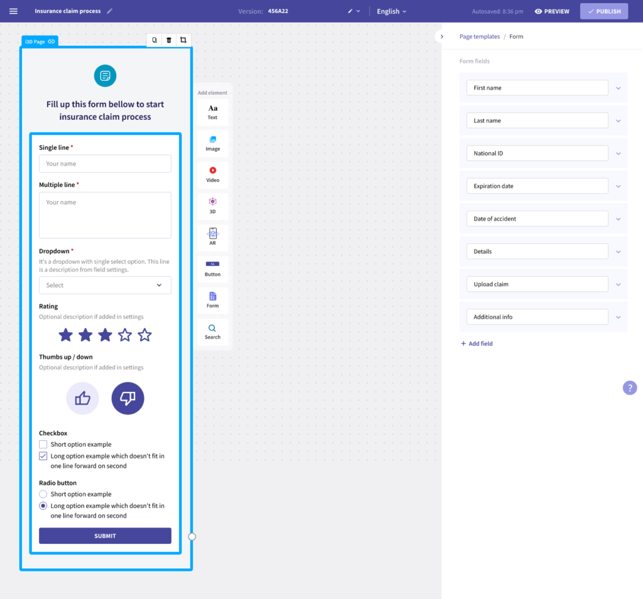Check the Short option example checkbox

tap(43, 443)
